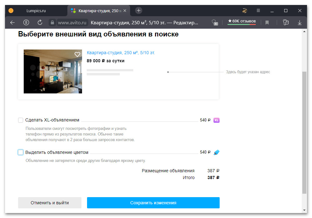Select the Квартира-студия, 250 tab
Screen dimensions: 312x218
point(99,11)
